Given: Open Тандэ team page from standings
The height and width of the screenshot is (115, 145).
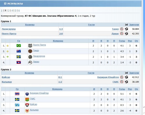Looking at the screenshot, I should coord(36,50).
